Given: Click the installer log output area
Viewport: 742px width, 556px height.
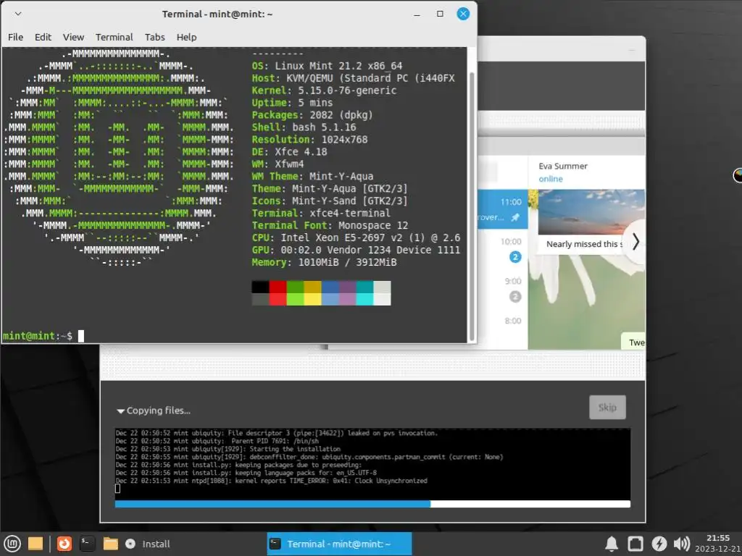Looking at the screenshot, I should point(372,463).
